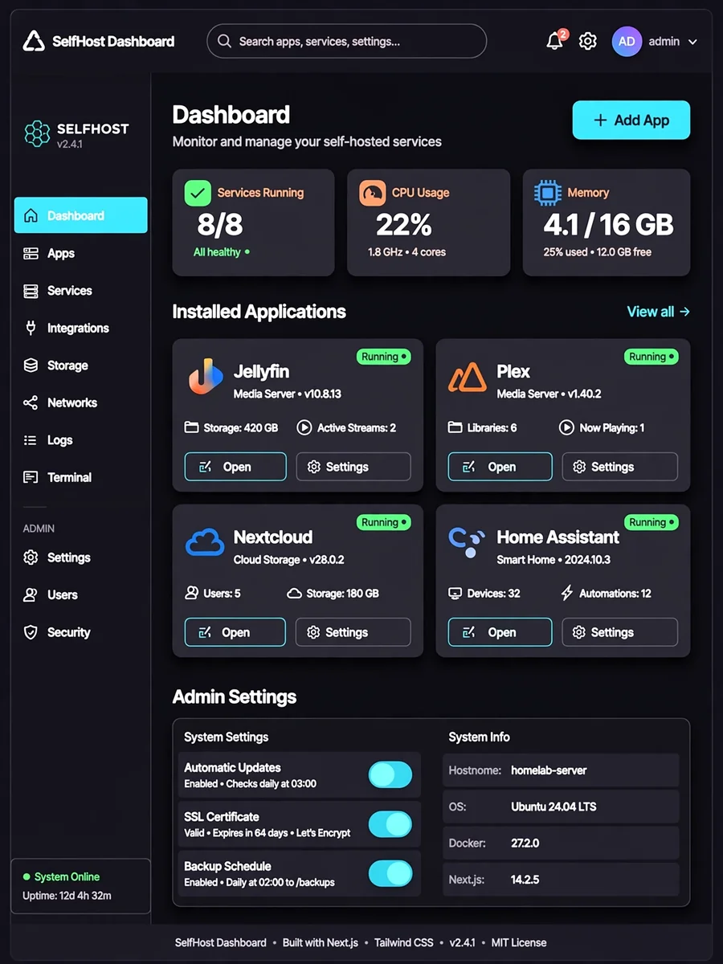Click the homelab-server hostname value
The height and width of the screenshot is (964, 723).
[x=549, y=770]
